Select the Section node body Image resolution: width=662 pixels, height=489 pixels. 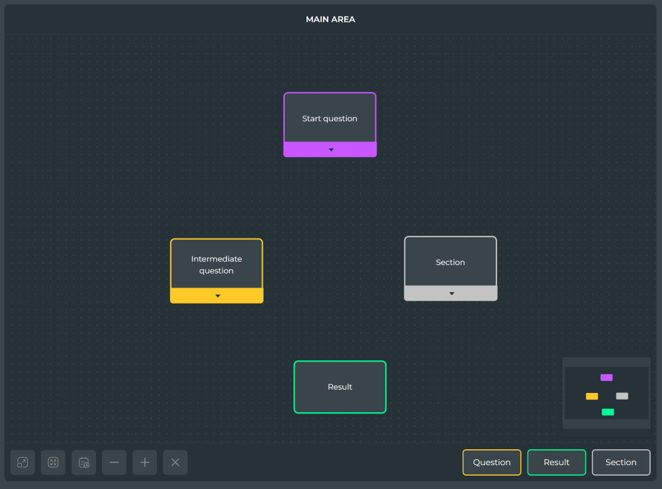[450, 262]
